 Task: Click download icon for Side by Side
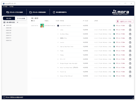point(130,47)
